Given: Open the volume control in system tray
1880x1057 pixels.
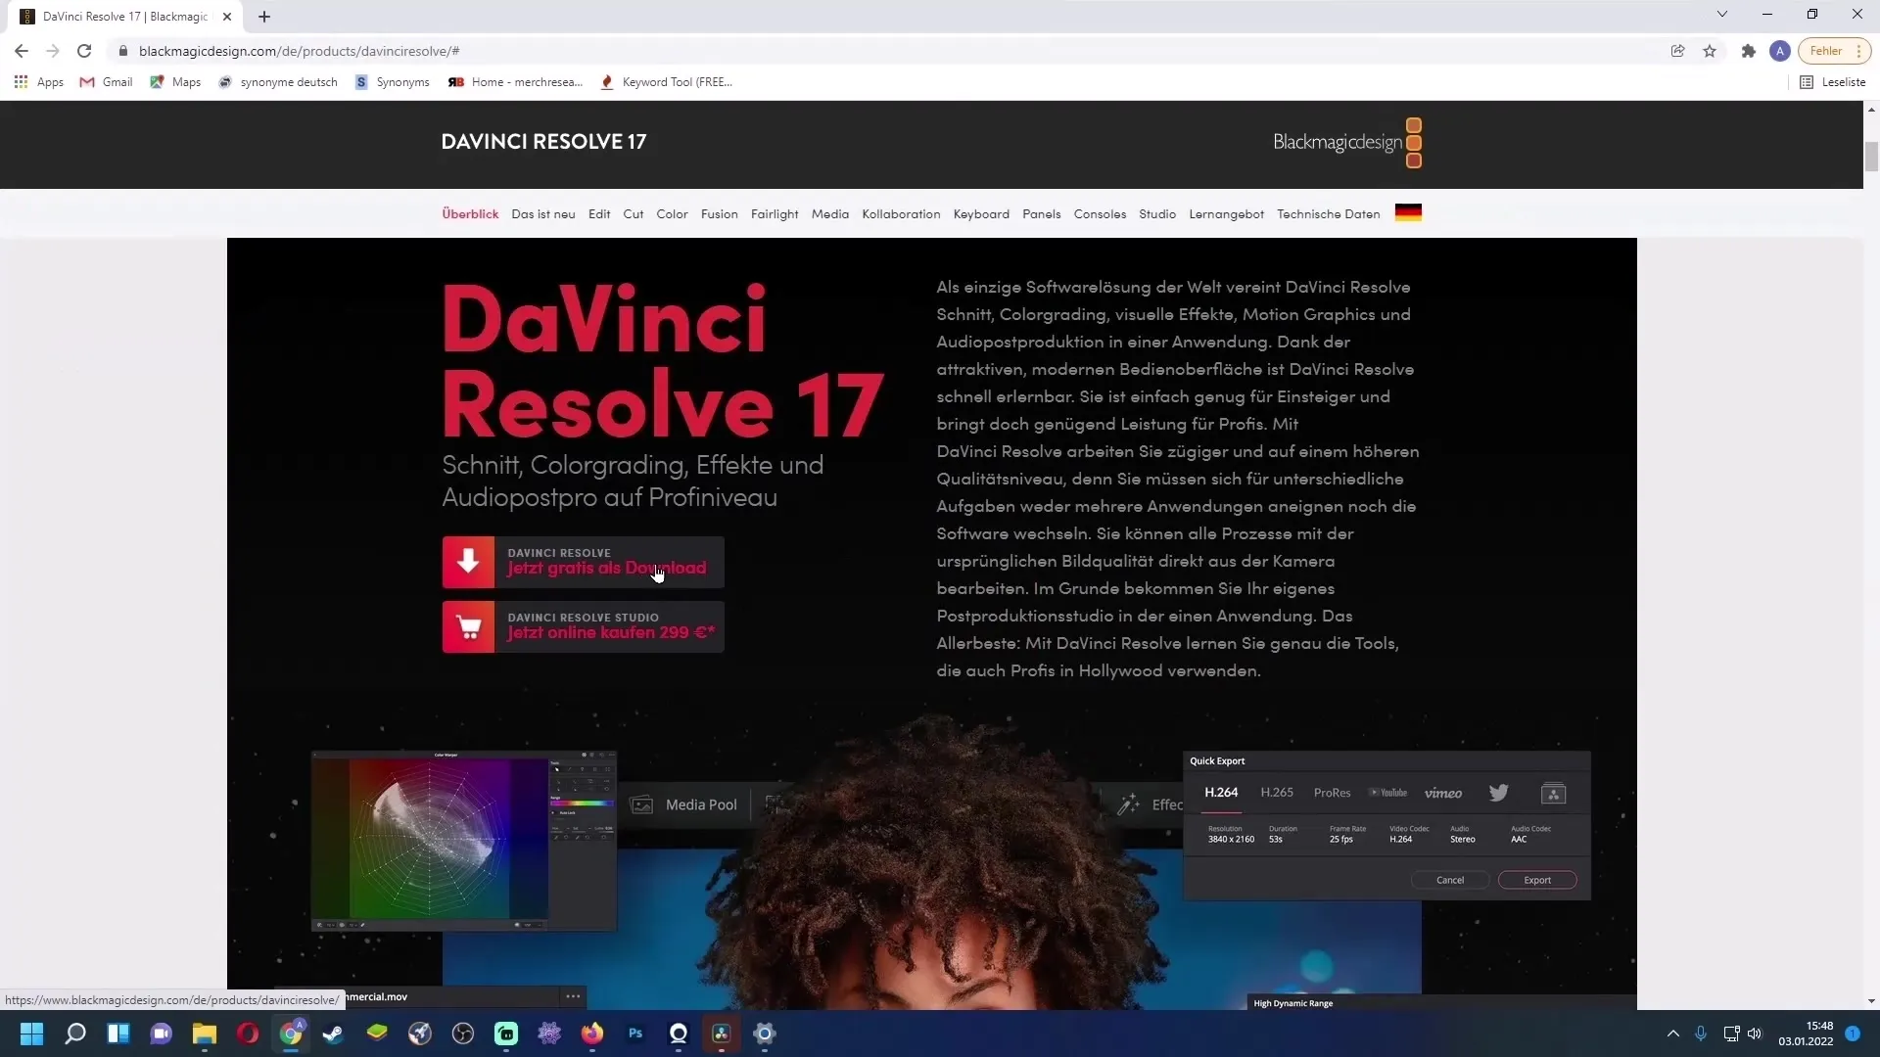Looking at the screenshot, I should coord(1755,1034).
